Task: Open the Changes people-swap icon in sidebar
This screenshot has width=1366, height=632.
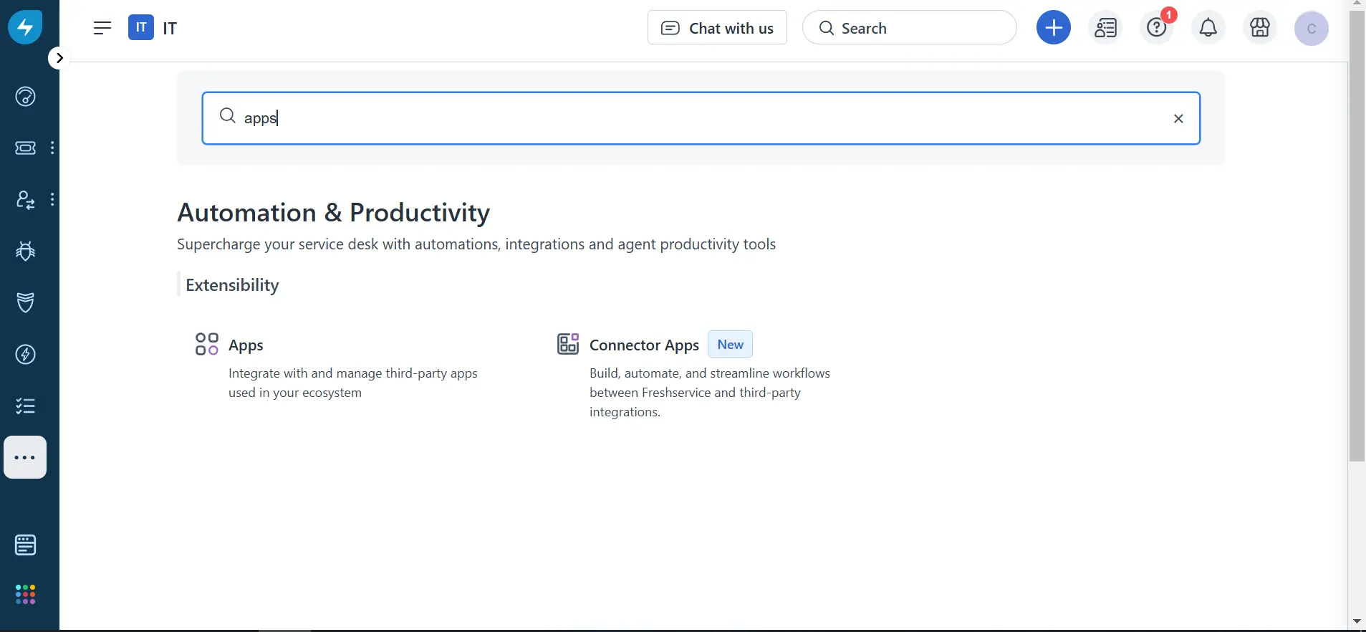Action: coord(26,199)
